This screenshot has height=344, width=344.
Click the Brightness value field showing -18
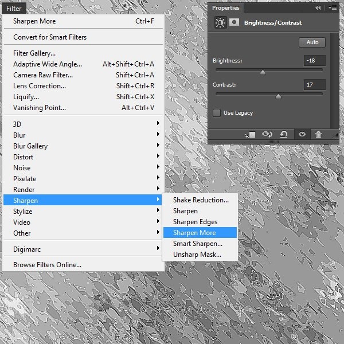(x=314, y=61)
